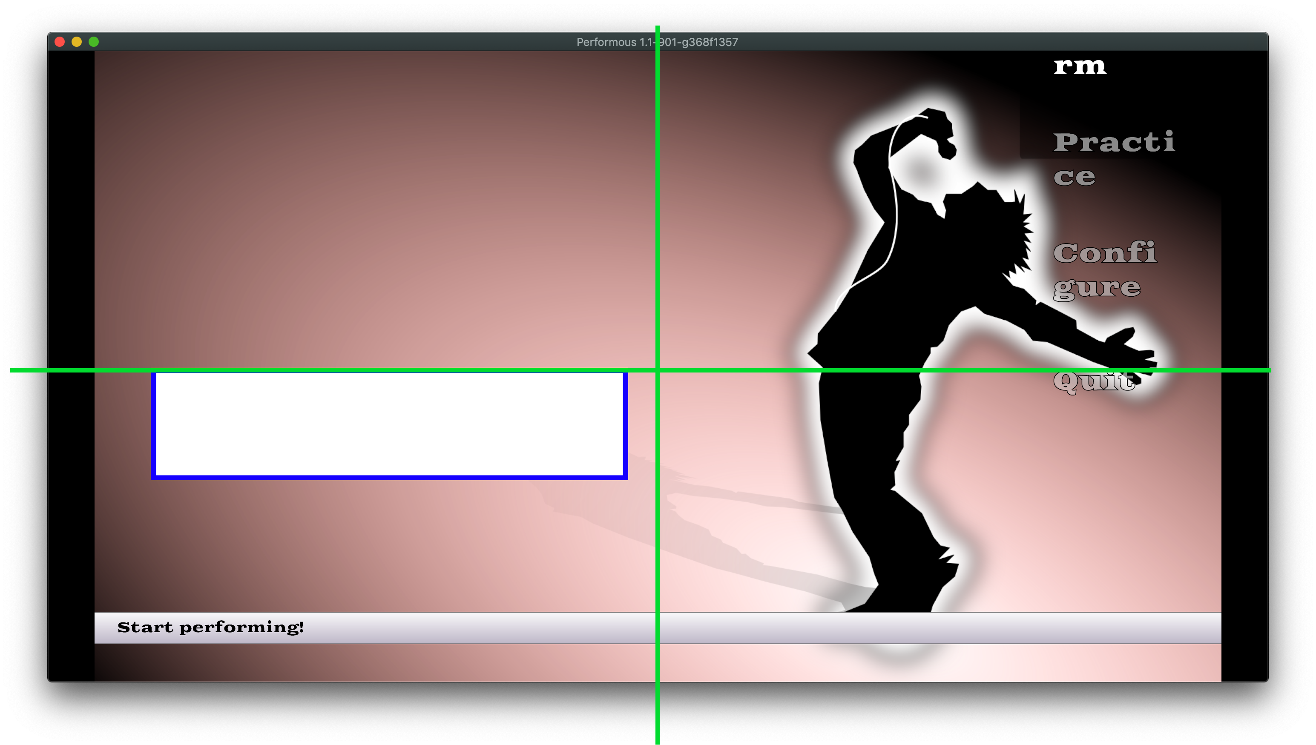Click the truncated "rm" menu text
Screen dimensions: 1316x745
1080,66
